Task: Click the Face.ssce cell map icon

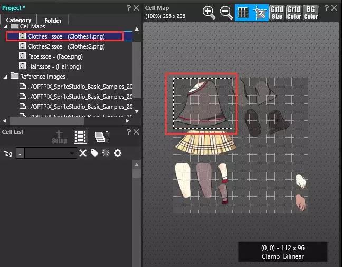Action: 22,56
